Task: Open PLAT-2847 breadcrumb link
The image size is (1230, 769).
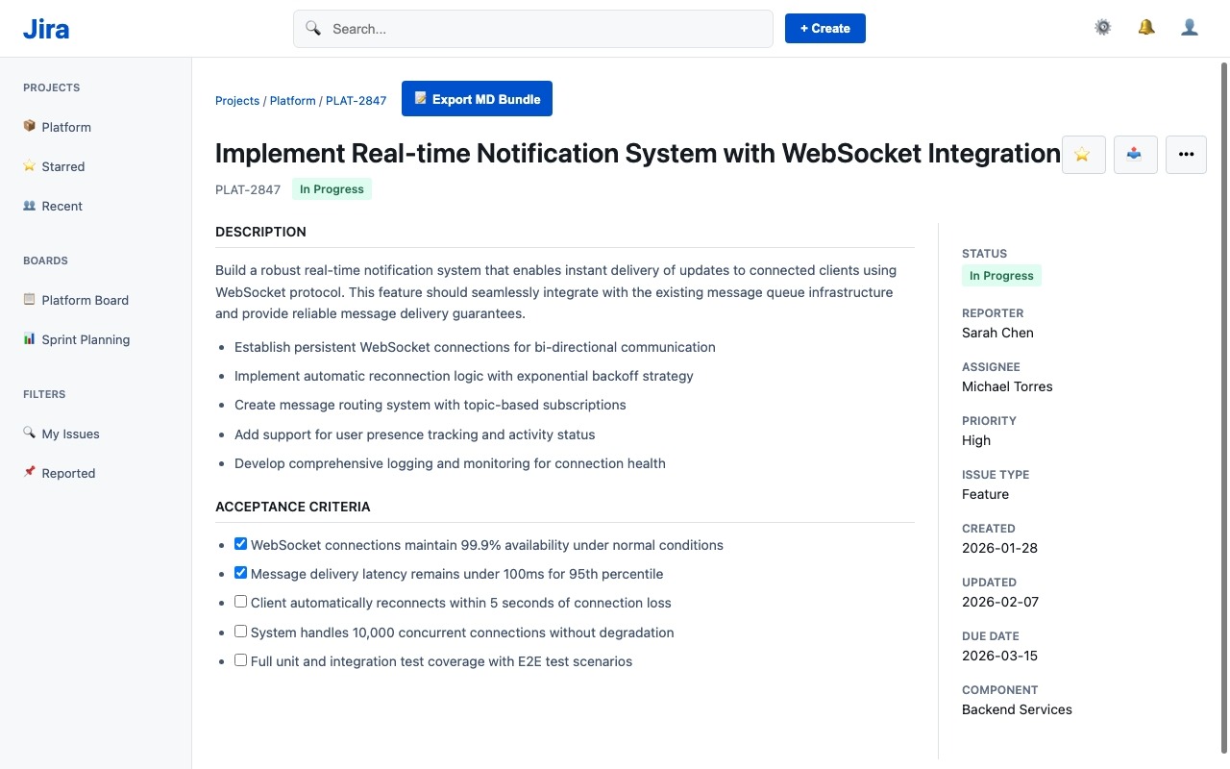Action: click(x=356, y=100)
